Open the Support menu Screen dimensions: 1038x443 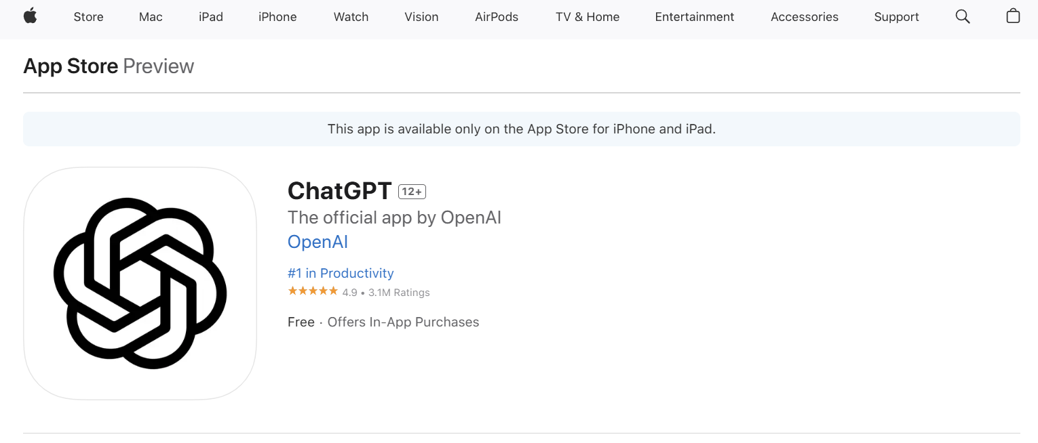(896, 17)
